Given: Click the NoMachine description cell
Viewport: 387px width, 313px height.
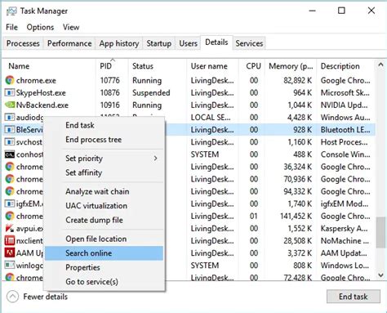Looking at the screenshot, I should pyautogui.click(x=345, y=241).
